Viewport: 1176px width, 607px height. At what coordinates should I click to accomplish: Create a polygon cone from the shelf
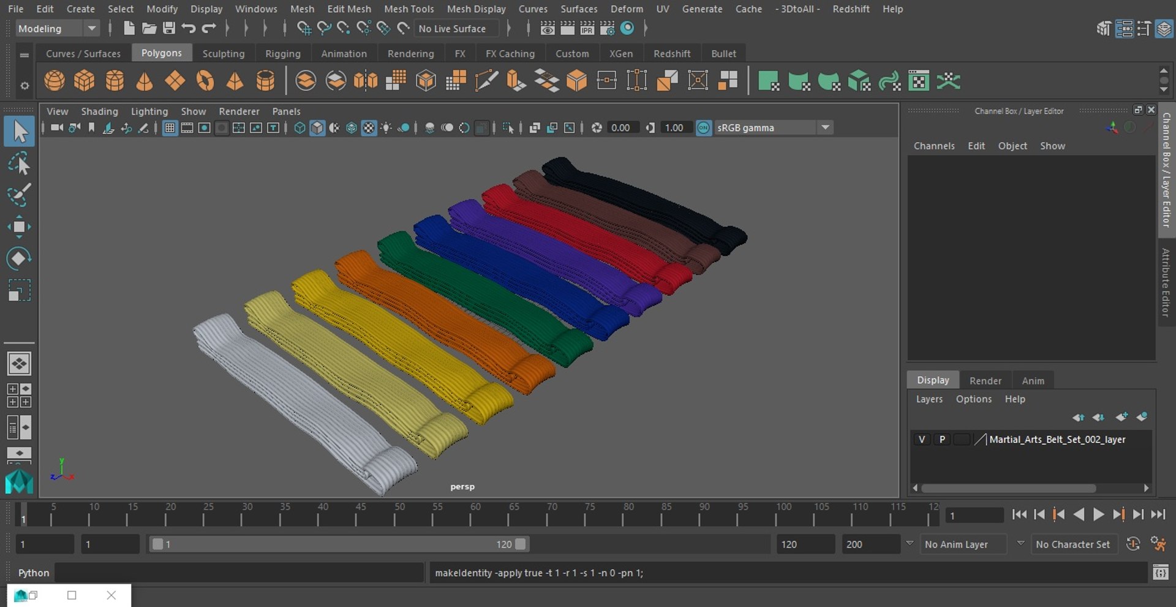pyautogui.click(x=145, y=81)
